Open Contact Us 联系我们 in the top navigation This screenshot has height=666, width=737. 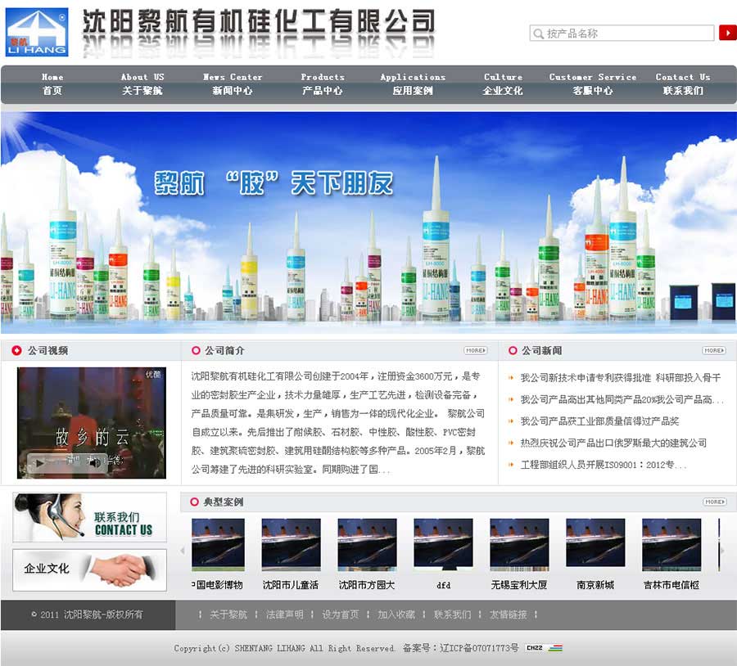683,84
